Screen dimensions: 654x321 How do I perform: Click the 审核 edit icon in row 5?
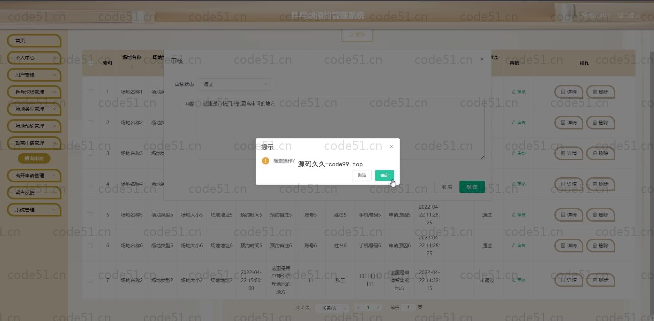pos(518,215)
